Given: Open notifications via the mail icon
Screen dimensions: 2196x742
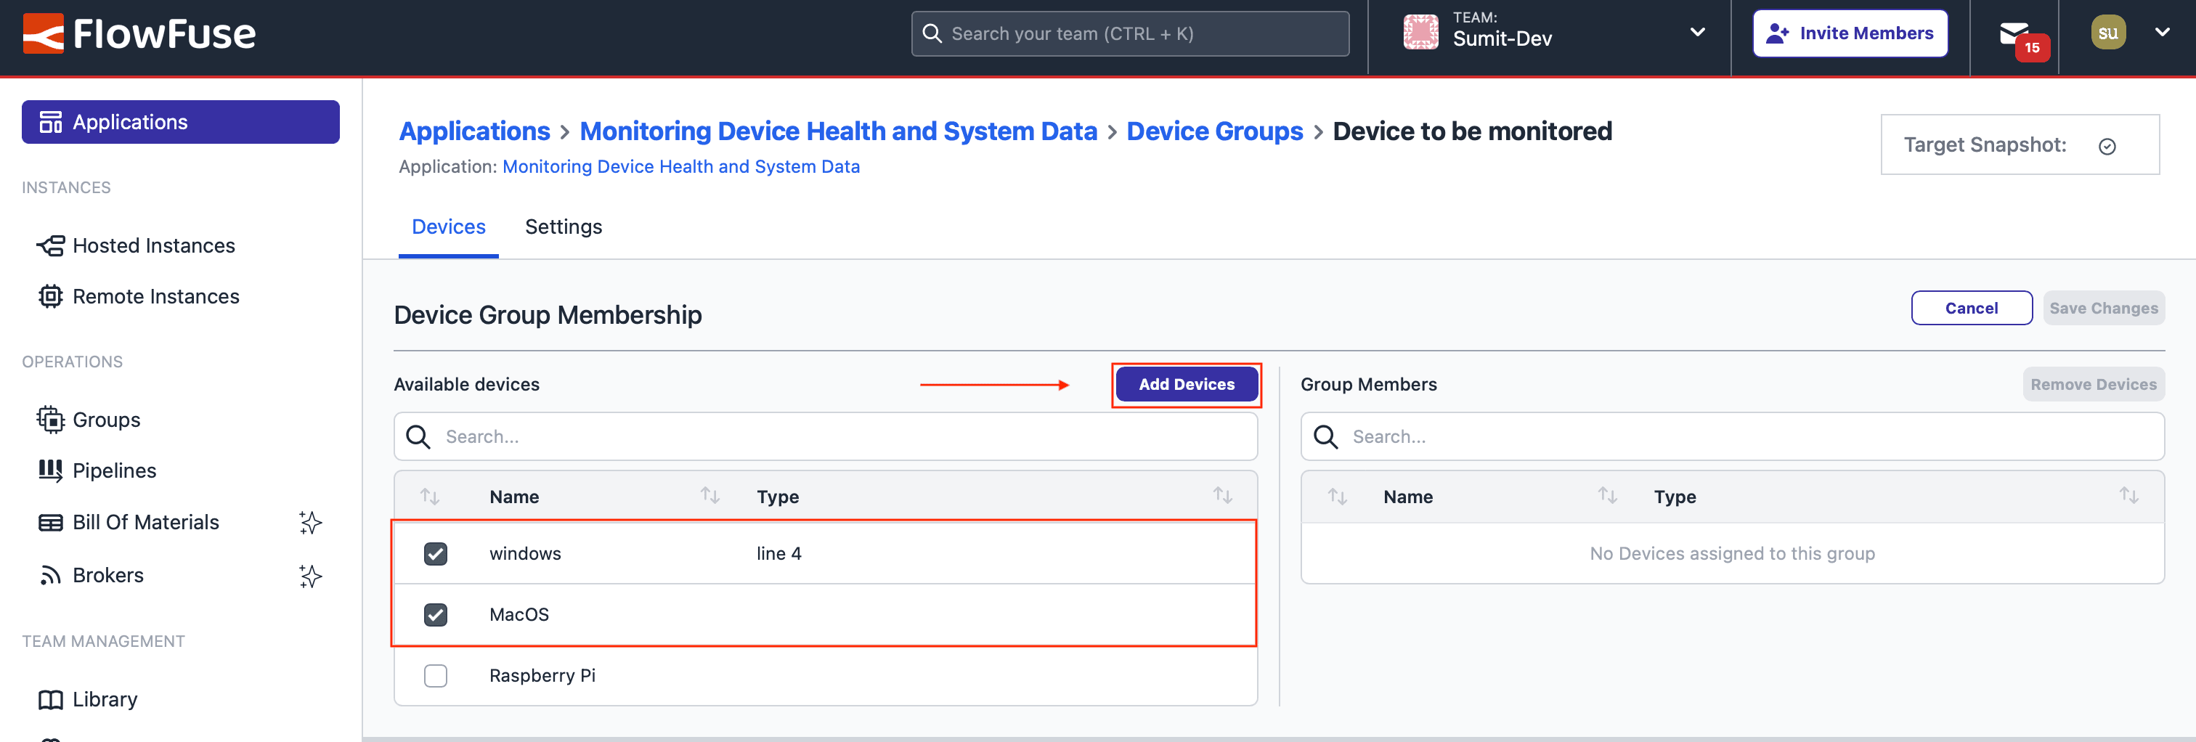Looking at the screenshot, I should pos(2014,34).
